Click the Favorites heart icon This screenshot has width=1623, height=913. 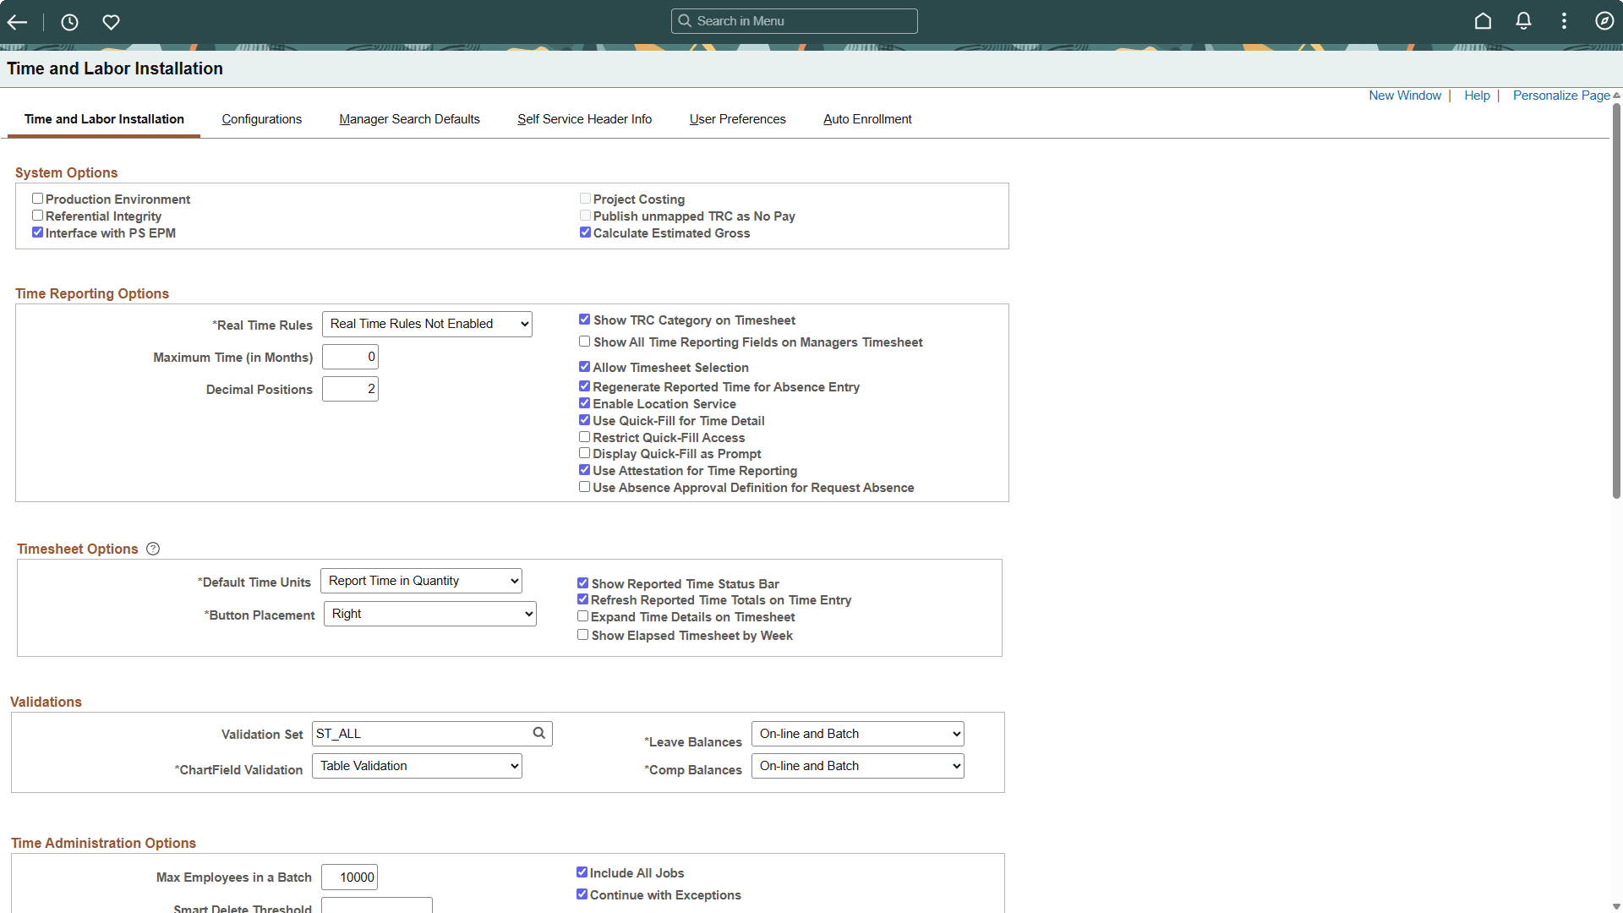coord(111,22)
